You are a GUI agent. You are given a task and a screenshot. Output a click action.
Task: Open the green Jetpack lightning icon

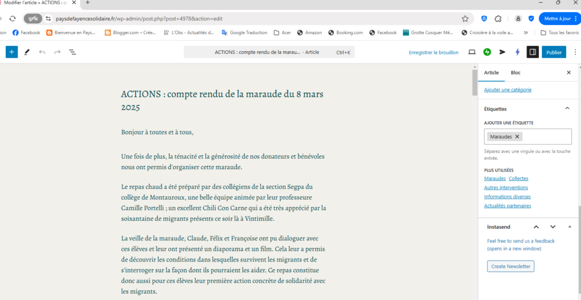[487, 52]
